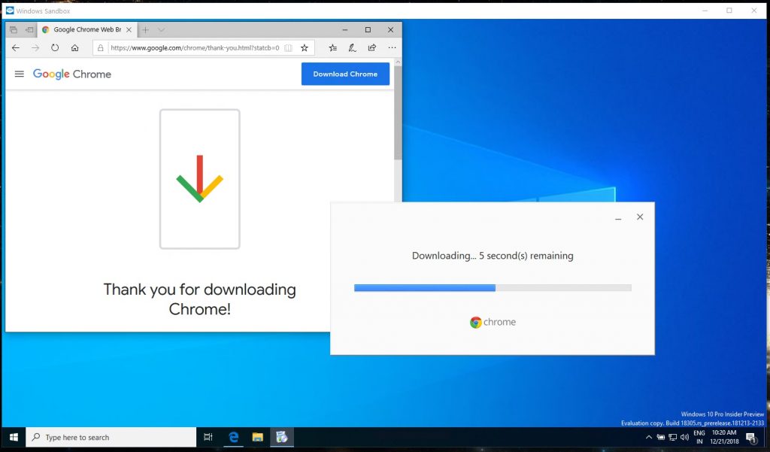Click the Download Chrome button
Screen dimensions: 770x452
point(345,74)
